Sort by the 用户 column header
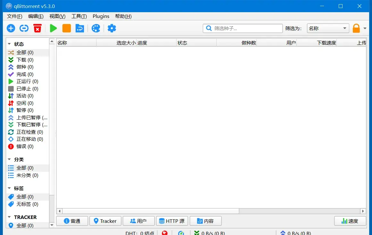Screen dimensions: 372x235 pos(277,43)
